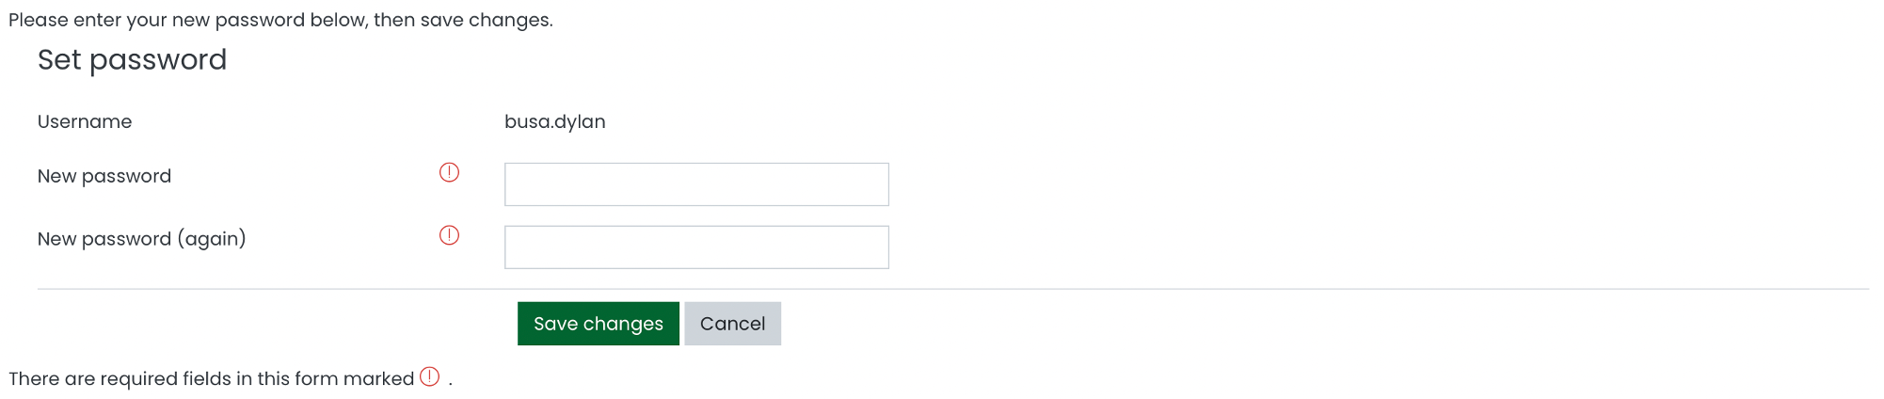This screenshot has width=1884, height=399.
Task: Click the "There are required fields" notice text
Action: click(x=211, y=378)
